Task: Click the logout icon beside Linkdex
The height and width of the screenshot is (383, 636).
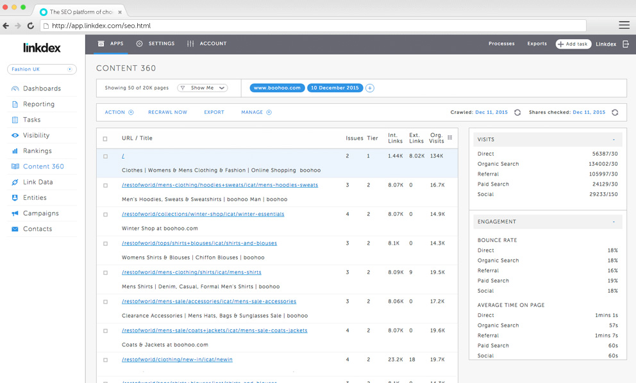Action: tap(625, 44)
